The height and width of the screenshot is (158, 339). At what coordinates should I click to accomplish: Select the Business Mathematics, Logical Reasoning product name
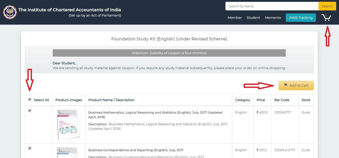(155, 115)
